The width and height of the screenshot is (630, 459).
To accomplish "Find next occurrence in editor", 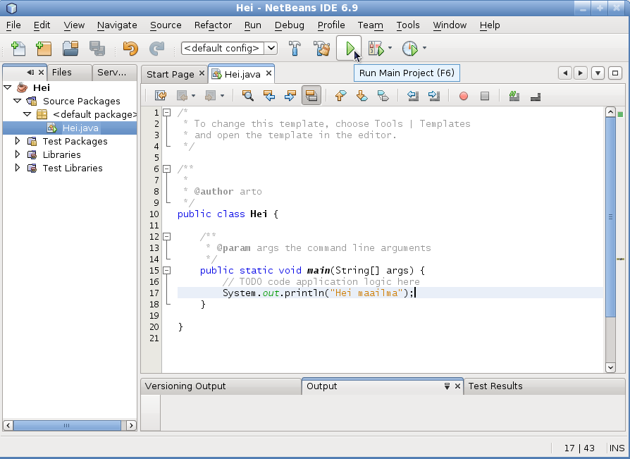I will (x=290, y=96).
